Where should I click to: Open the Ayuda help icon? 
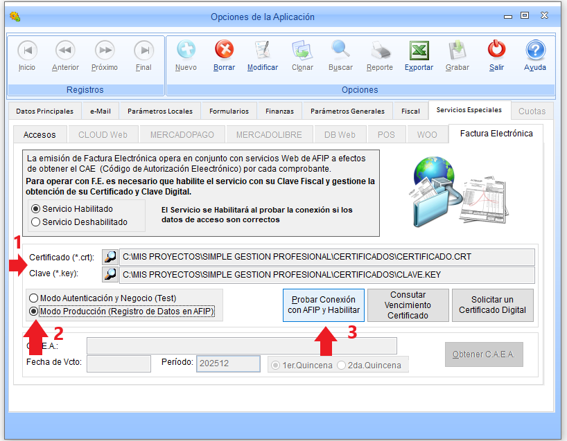pos(535,50)
